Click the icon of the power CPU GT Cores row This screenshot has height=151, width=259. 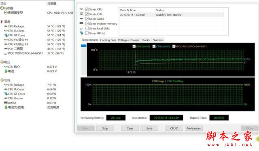pyautogui.click(x=6, y=94)
